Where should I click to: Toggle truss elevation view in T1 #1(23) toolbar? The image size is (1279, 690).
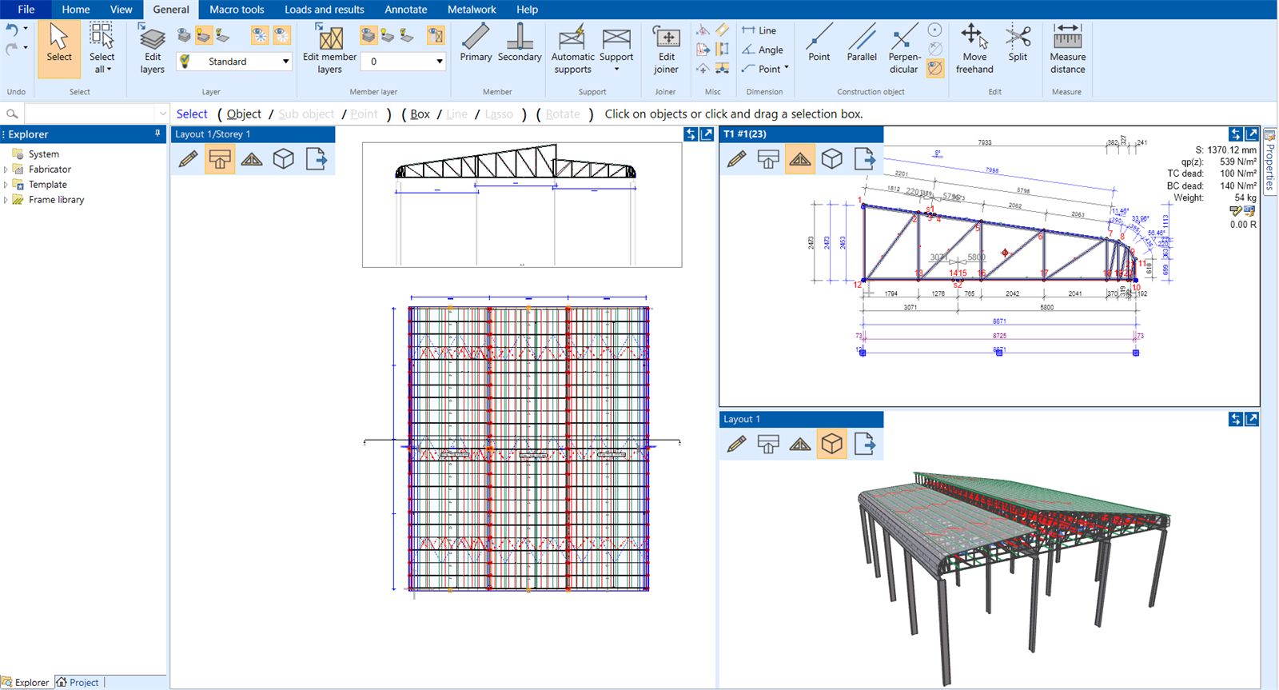[x=800, y=159]
